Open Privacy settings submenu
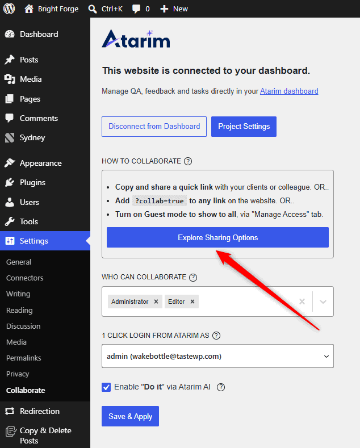 18,374
